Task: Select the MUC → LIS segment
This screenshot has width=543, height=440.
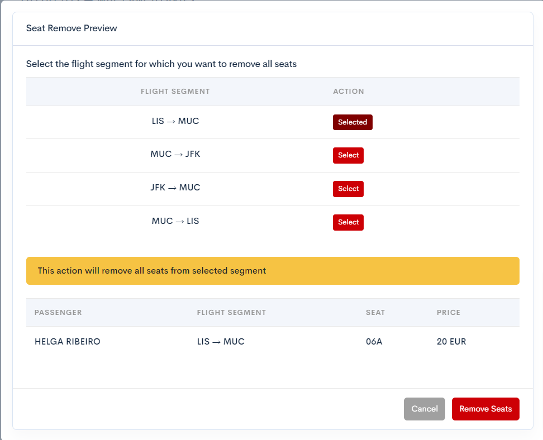Action: point(348,222)
